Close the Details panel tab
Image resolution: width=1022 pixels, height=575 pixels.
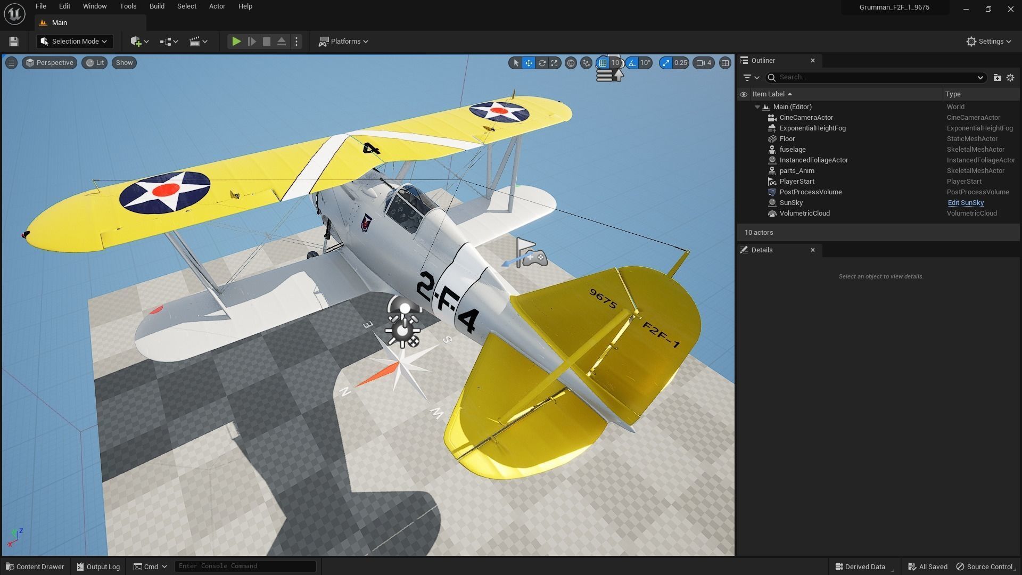tap(813, 250)
